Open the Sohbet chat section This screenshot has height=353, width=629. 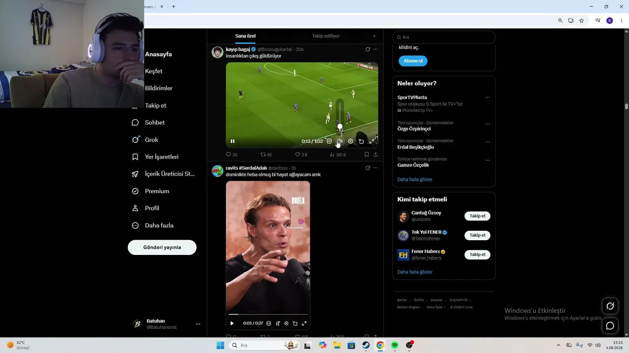click(x=155, y=123)
